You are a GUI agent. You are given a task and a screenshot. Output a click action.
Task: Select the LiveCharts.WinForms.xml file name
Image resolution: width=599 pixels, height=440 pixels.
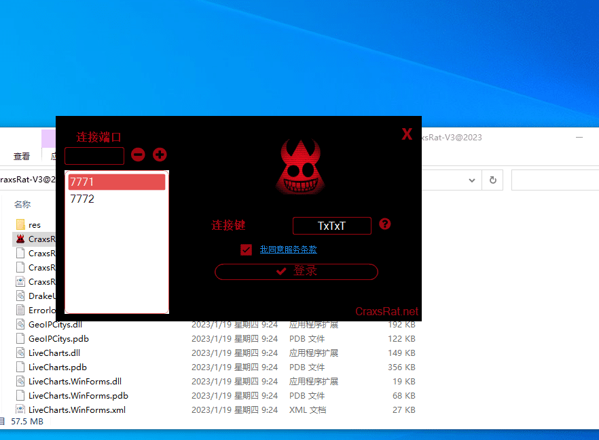pos(77,410)
